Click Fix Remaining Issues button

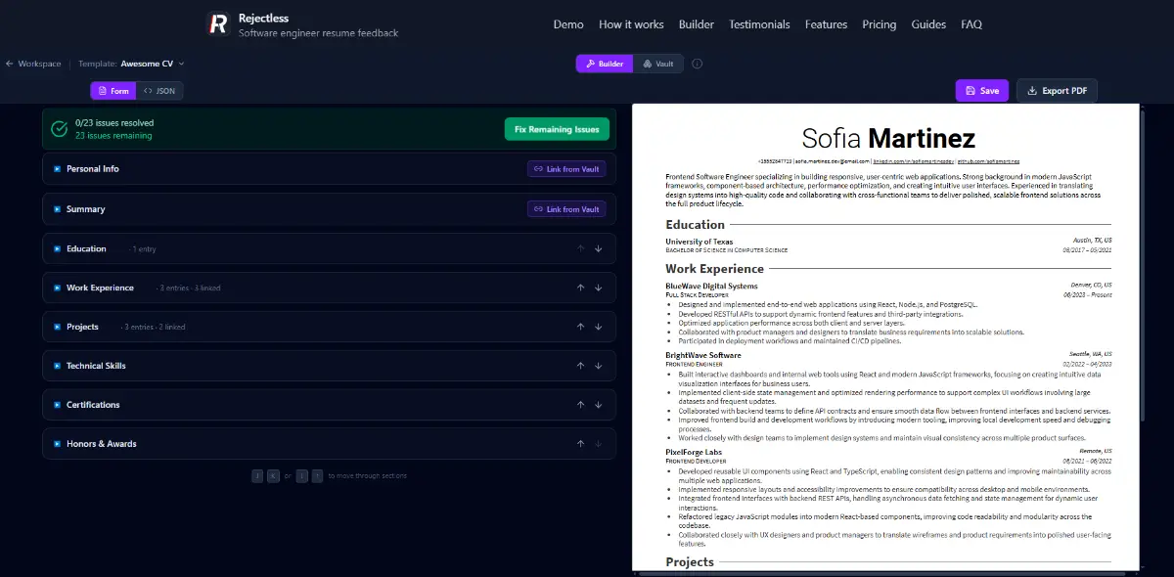[x=557, y=129]
